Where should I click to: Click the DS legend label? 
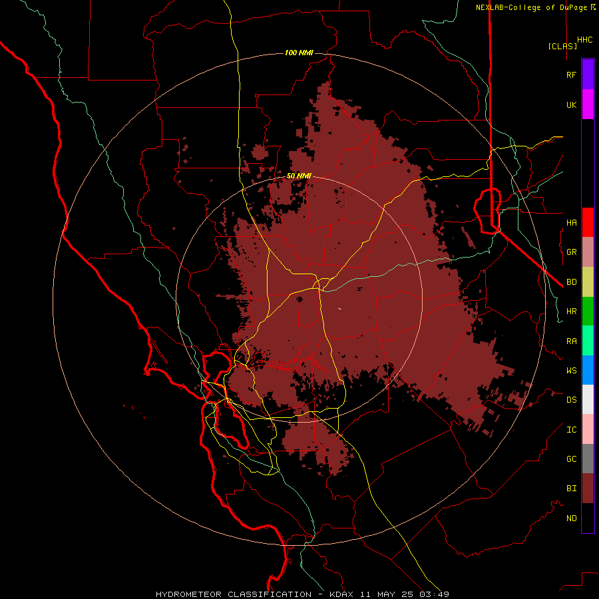point(572,400)
